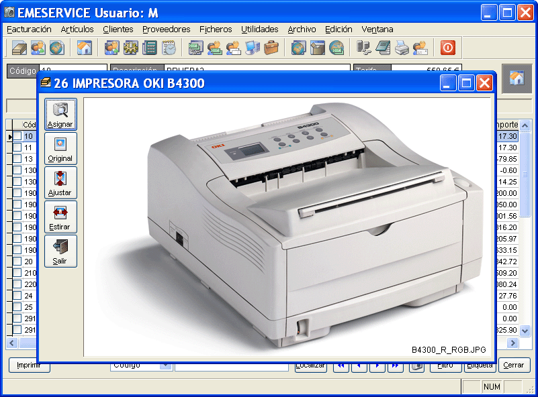Click the globe with banknote toolbar icon

[337, 48]
